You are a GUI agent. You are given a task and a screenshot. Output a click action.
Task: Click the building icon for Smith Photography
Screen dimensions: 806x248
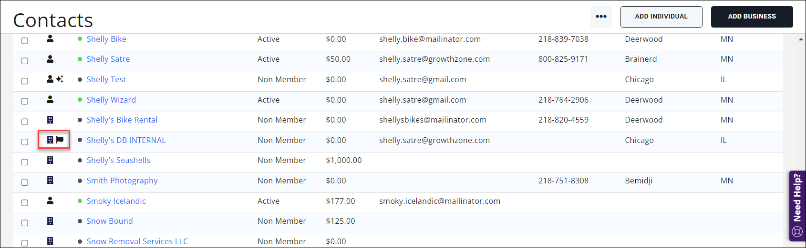click(50, 180)
